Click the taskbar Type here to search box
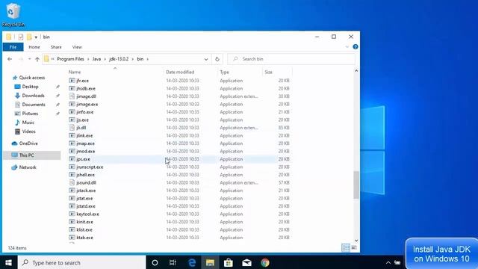 click(81, 262)
